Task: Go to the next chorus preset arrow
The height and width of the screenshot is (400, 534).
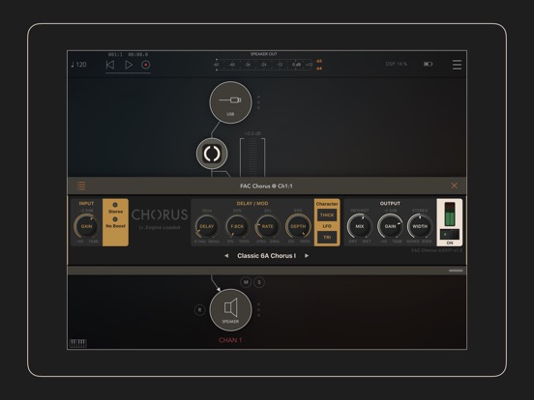Action: (307, 256)
